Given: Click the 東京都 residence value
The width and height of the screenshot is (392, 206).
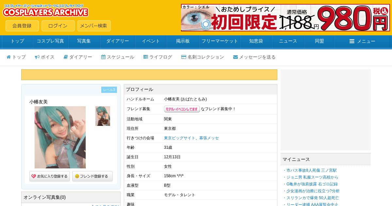Looking at the screenshot, I should 170,129.
